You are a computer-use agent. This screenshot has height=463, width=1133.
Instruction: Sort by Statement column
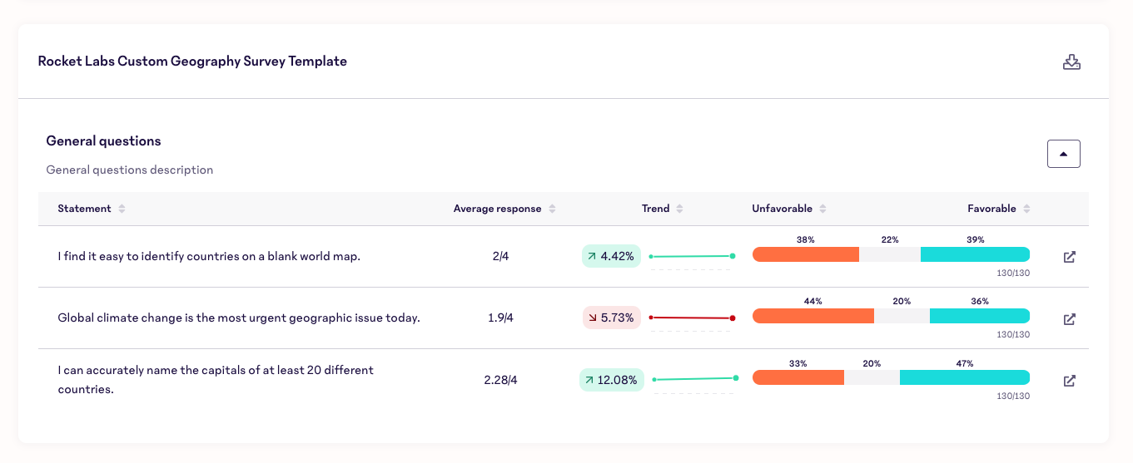point(122,209)
